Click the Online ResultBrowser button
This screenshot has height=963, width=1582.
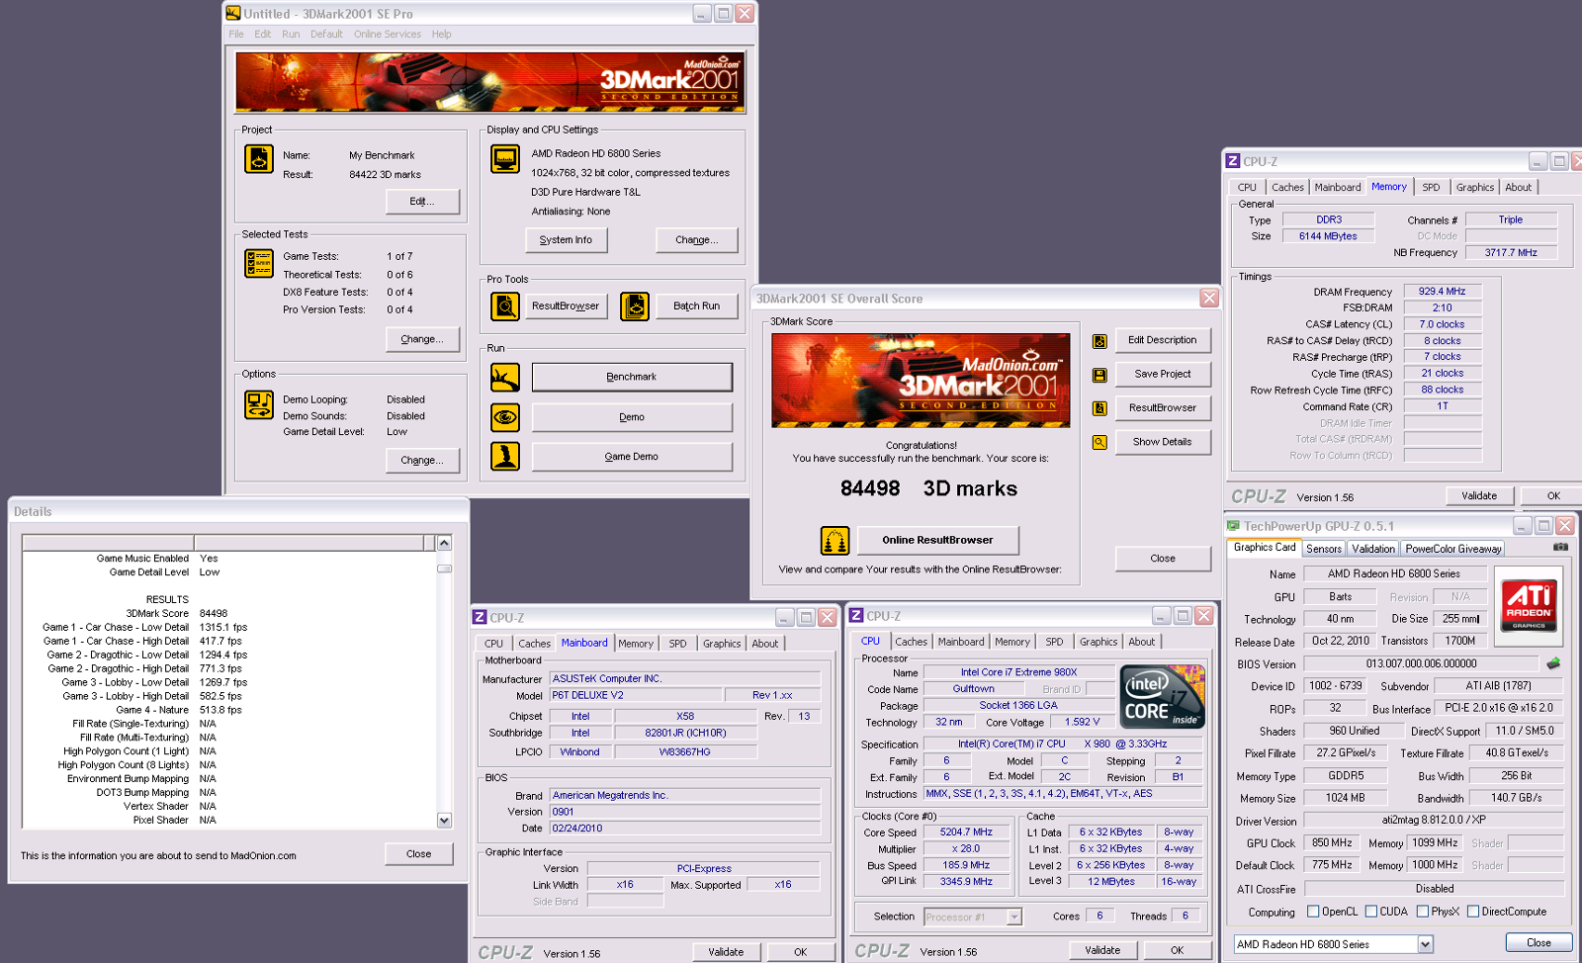pos(937,541)
